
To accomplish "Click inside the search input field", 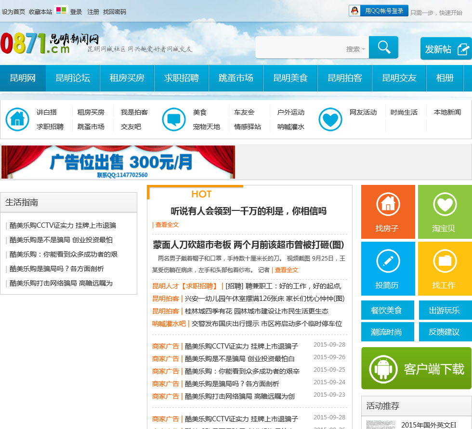I will pyautogui.click(x=301, y=48).
